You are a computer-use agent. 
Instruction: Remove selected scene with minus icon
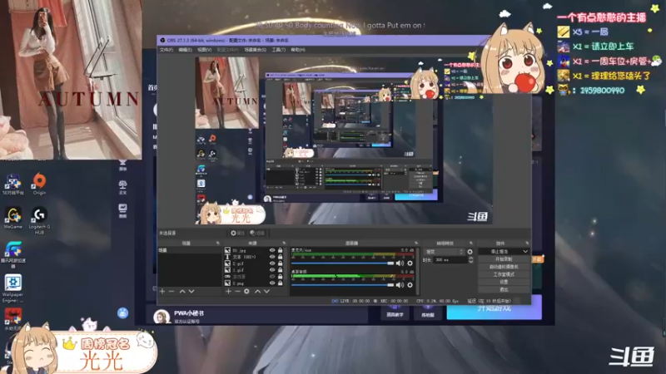coord(171,292)
